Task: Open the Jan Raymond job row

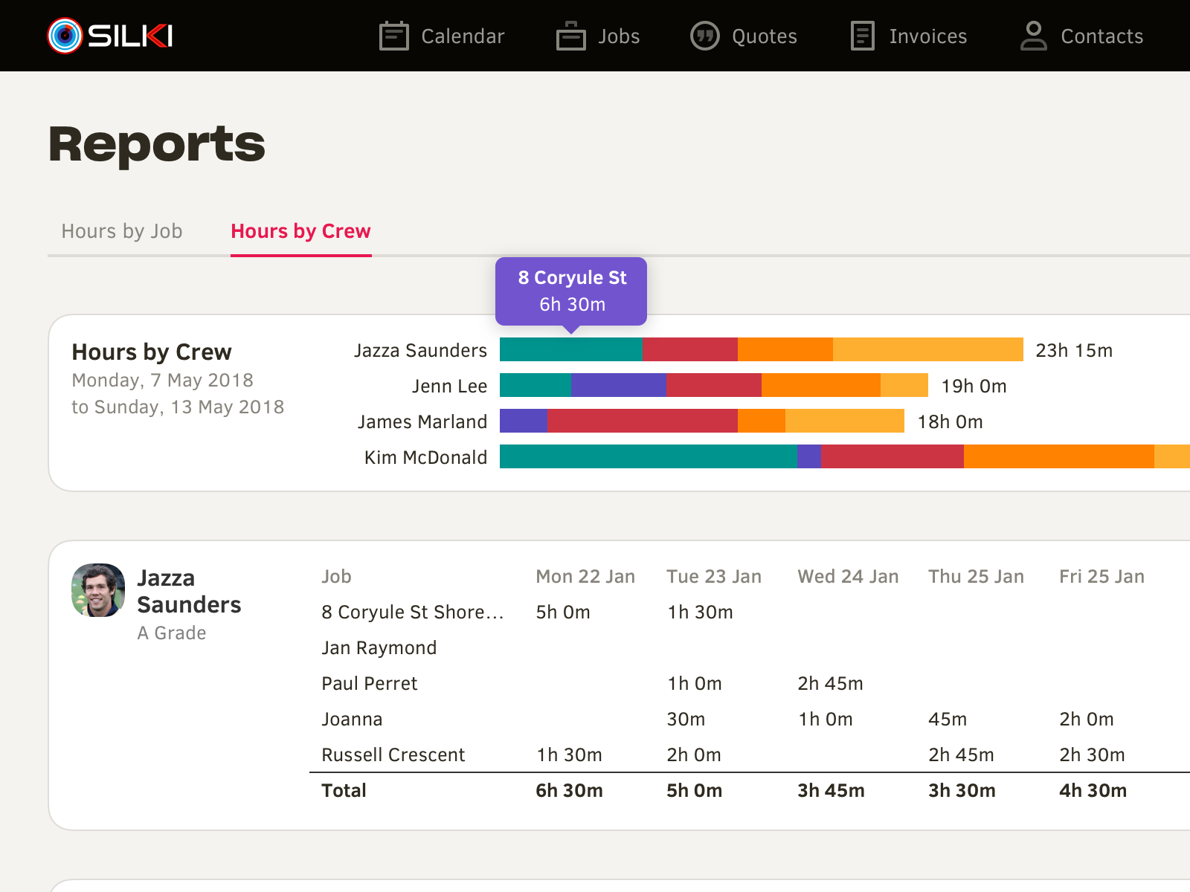Action: click(x=379, y=647)
